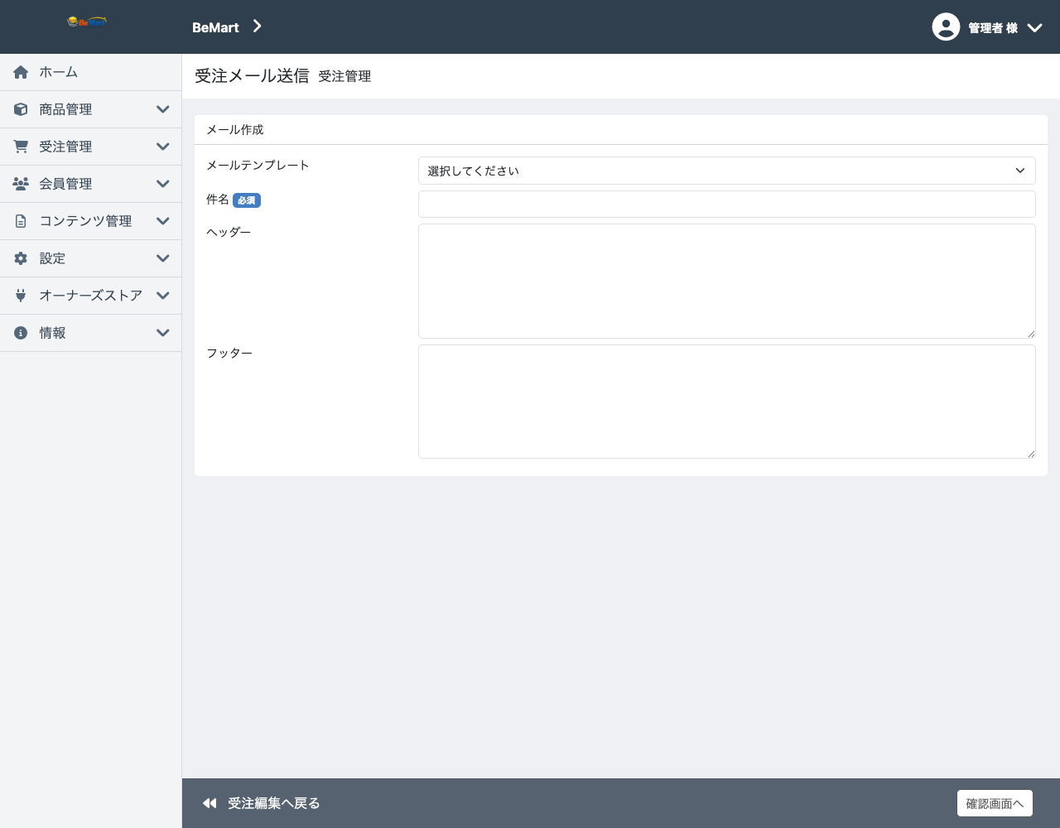The height and width of the screenshot is (828, 1060).
Task: Open the 管理者 様 account dropdown arrow
Action: [x=1034, y=27]
